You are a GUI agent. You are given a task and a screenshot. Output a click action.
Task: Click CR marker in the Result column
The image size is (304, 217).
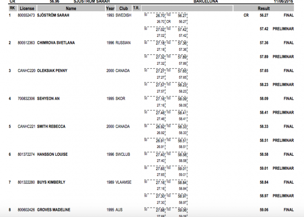(x=246, y=15)
